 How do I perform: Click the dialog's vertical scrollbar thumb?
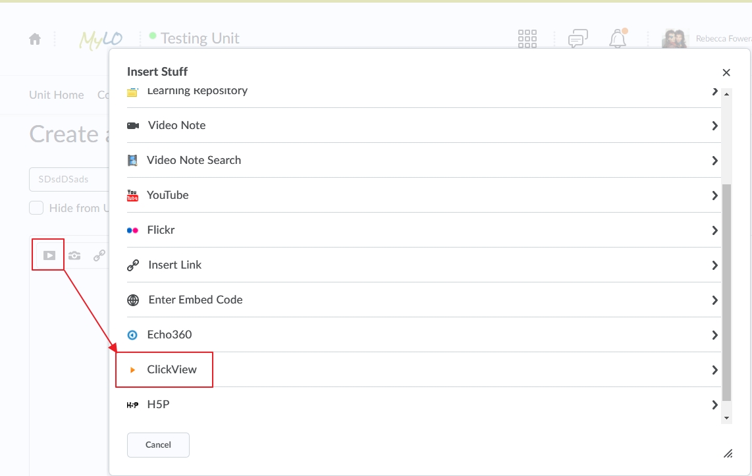[726, 292]
